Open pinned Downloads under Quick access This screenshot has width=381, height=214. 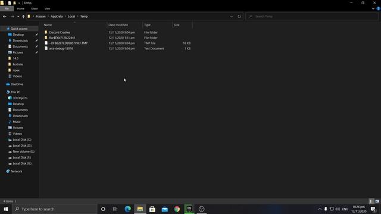(20, 40)
